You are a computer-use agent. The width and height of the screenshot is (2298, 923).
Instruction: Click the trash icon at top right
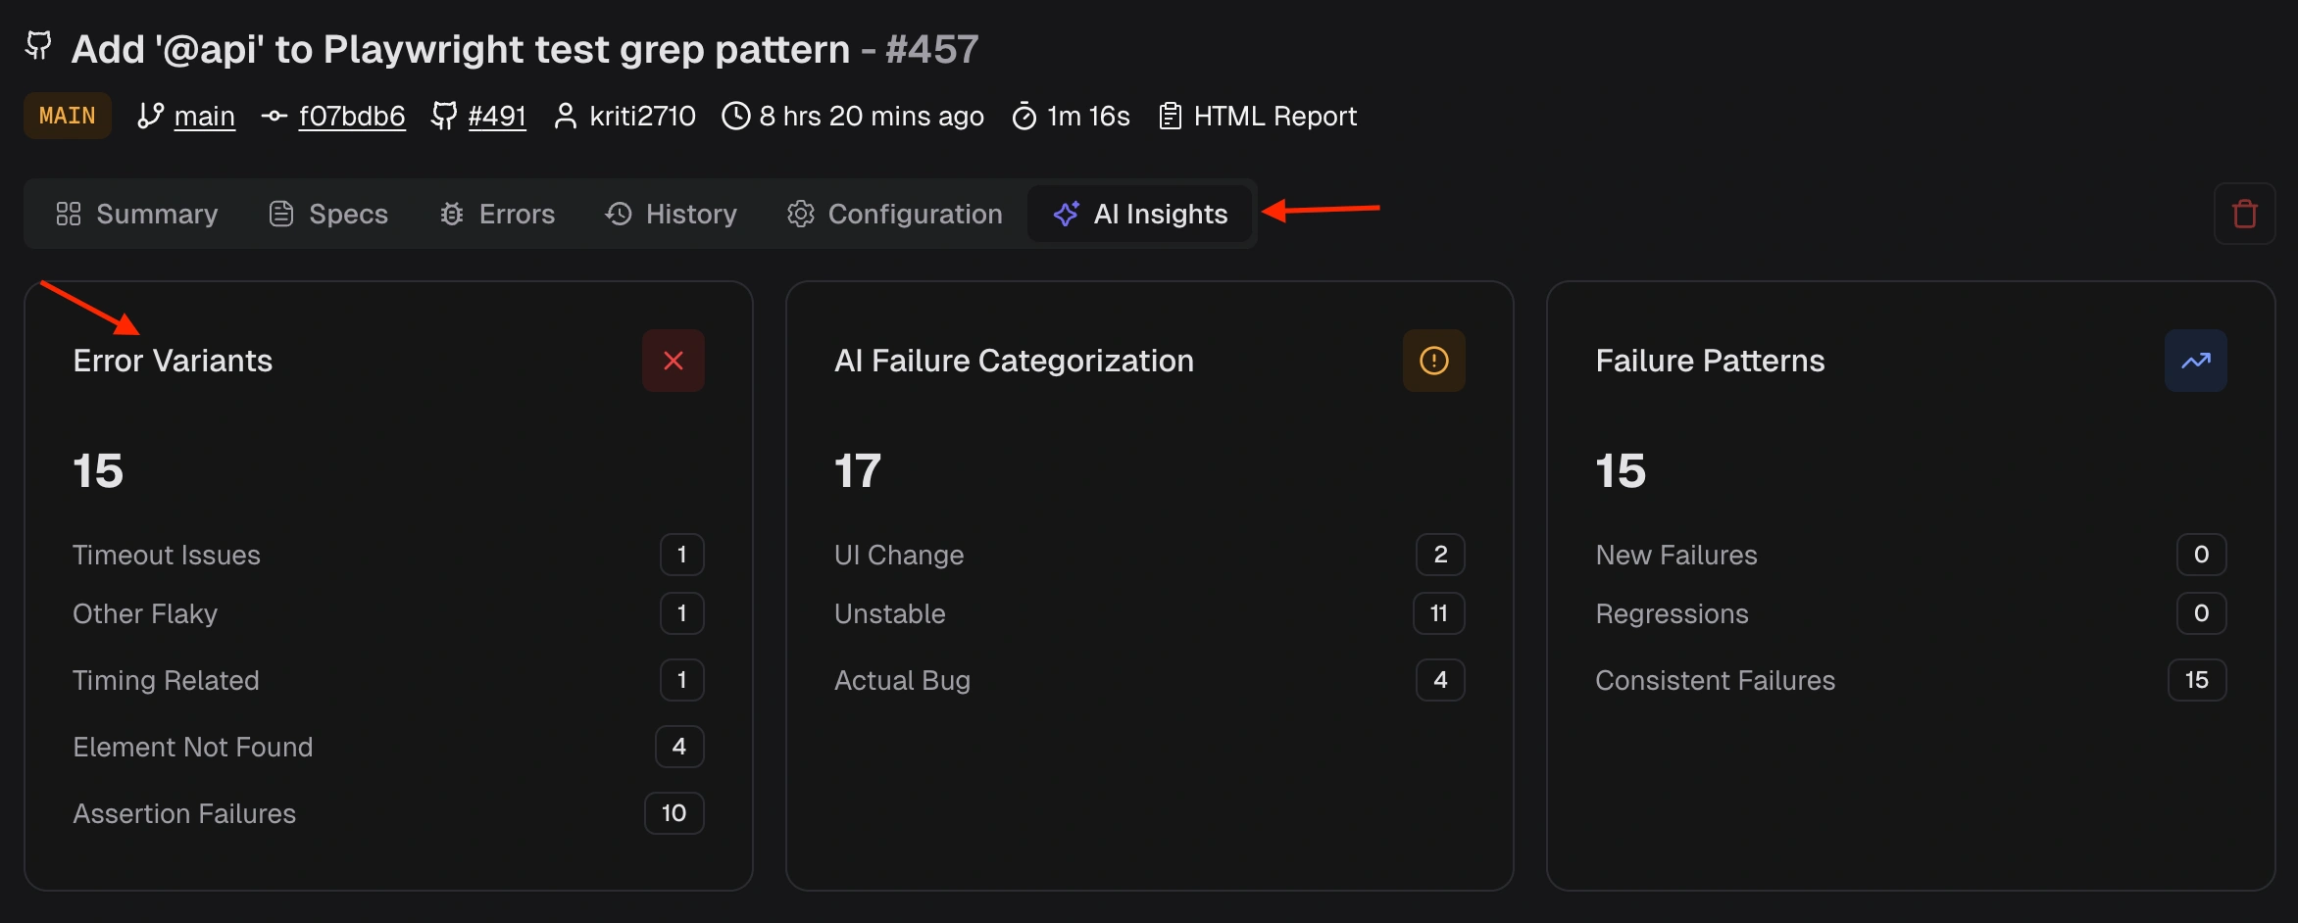click(2245, 214)
